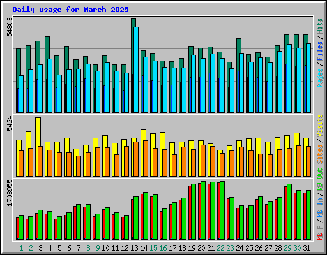327x255 pixels.
Task: Click the green kB Out bar for day 20
Action: tap(203, 210)
